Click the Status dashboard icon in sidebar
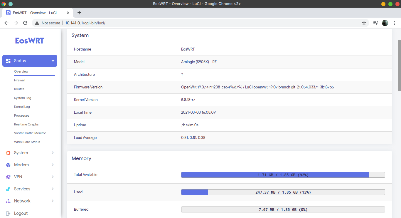 (8, 61)
